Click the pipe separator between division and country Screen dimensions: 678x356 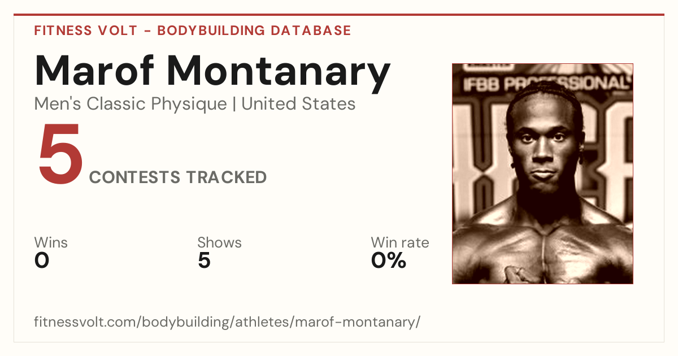coord(234,105)
